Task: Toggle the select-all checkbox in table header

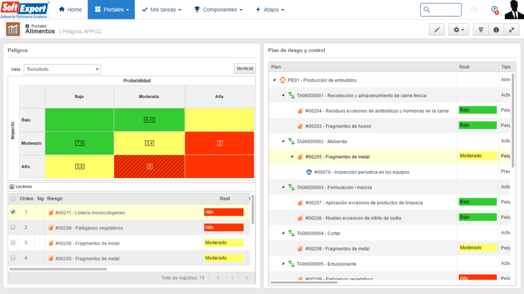Action: (13, 198)
